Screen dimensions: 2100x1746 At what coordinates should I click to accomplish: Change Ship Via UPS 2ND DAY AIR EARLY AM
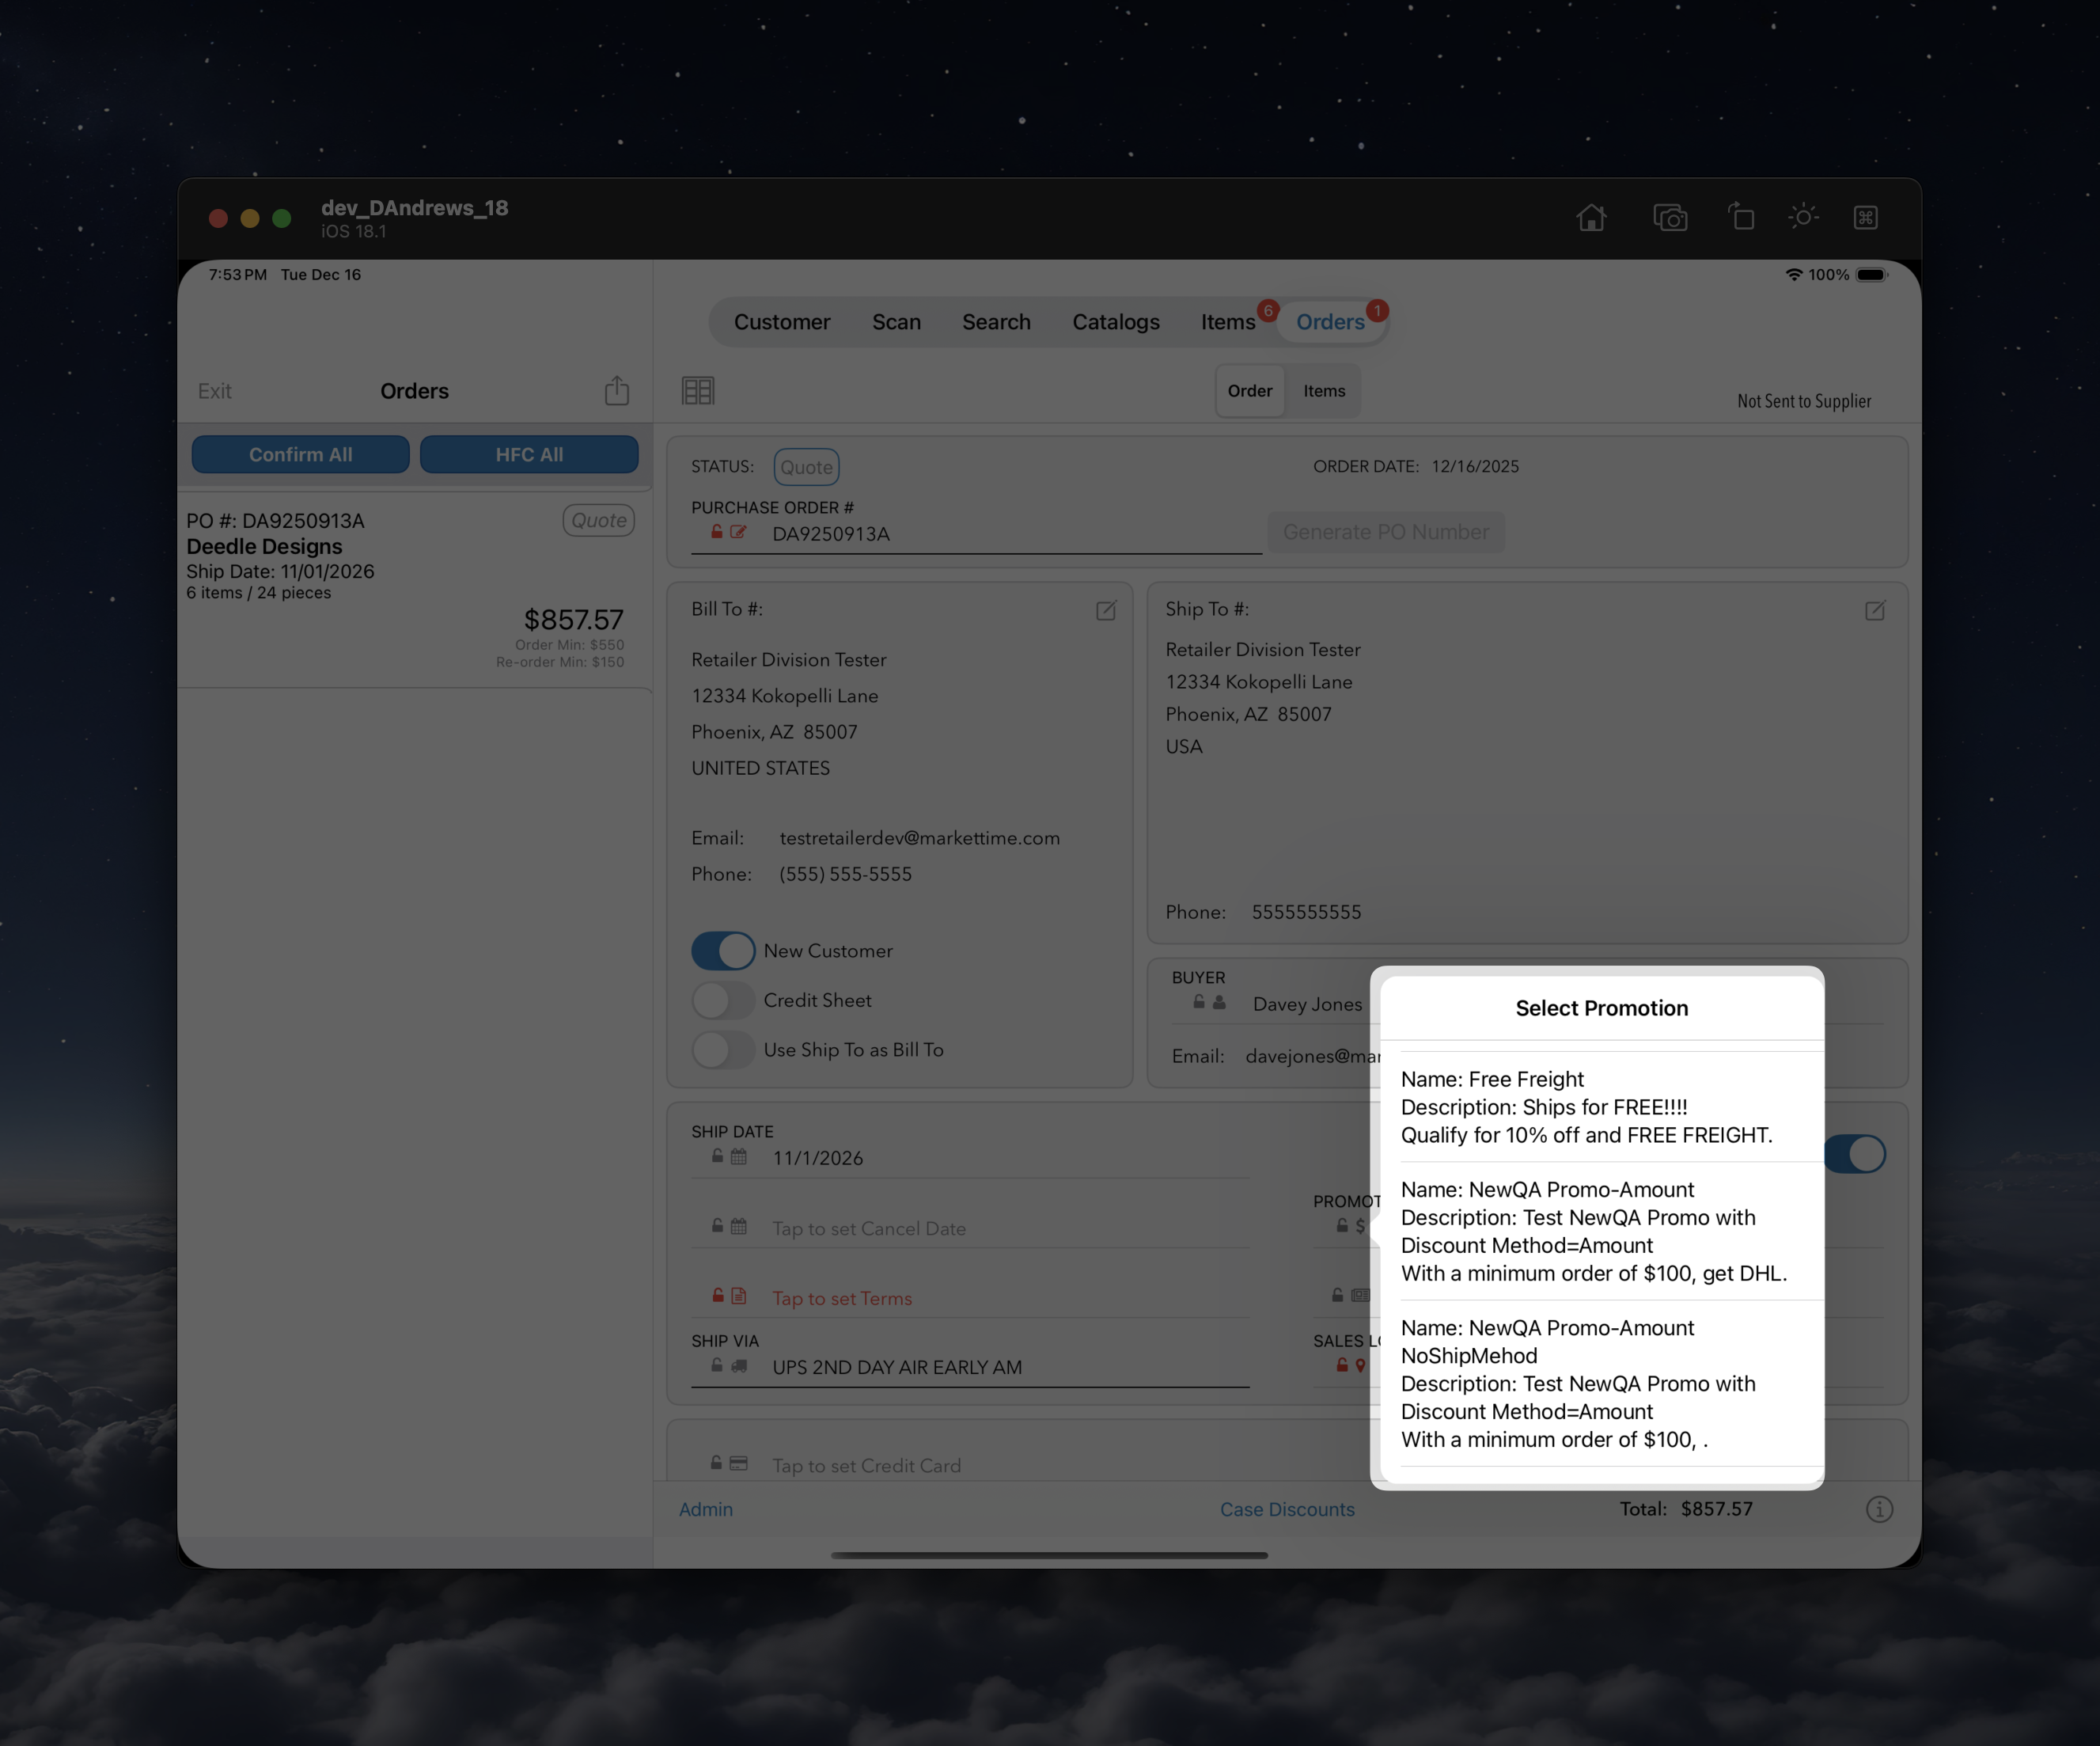(x=897, y=1367)
